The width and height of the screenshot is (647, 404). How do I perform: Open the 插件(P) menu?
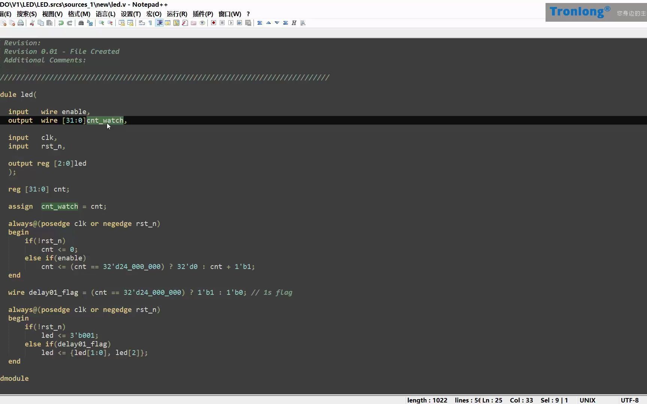coord(203,14)
